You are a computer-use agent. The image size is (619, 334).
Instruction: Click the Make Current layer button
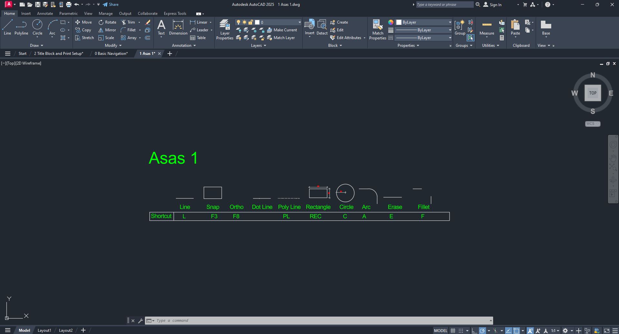(282, 30)
